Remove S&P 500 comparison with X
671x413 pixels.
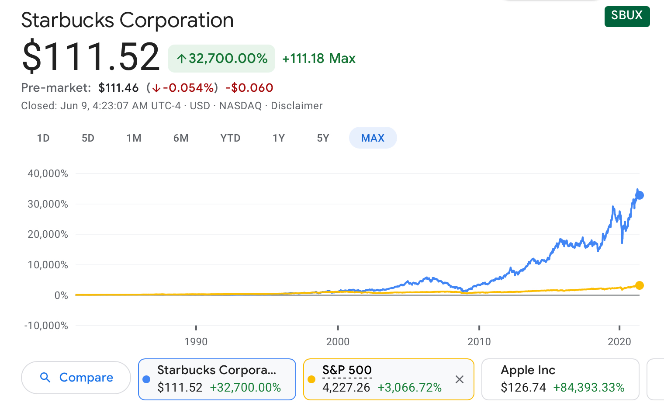click(x=459, y=379)
